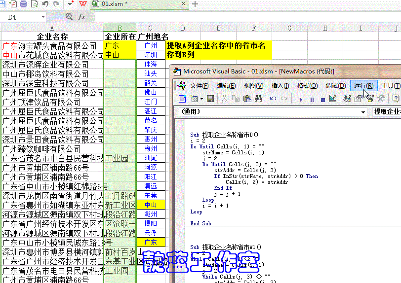The height and width of the screenshot is (283, 401).
Task: Click code line End Sub in first procedure
Action: (x=201, y=223)
